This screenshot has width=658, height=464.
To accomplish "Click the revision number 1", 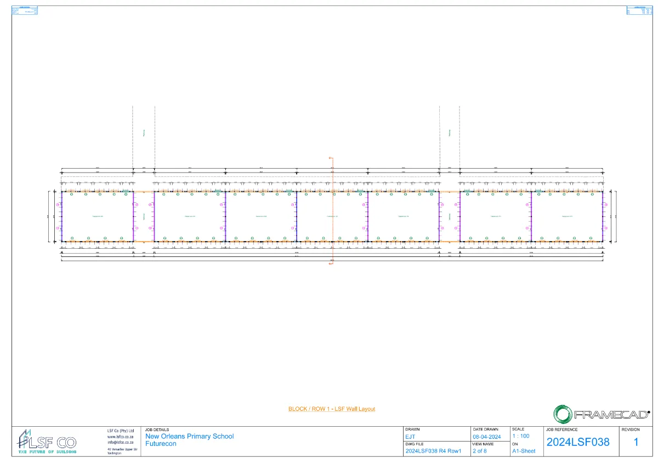I will tap(636, 442).
